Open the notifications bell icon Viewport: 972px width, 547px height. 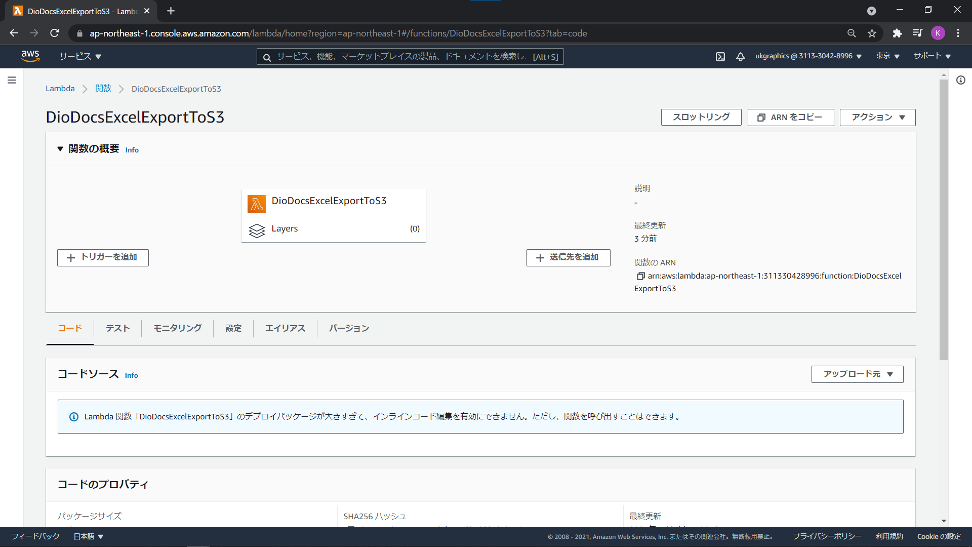coord(741,57)
